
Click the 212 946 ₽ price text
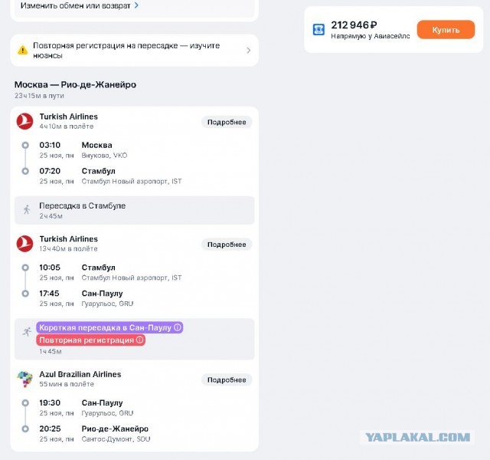[x=354, y=25]
